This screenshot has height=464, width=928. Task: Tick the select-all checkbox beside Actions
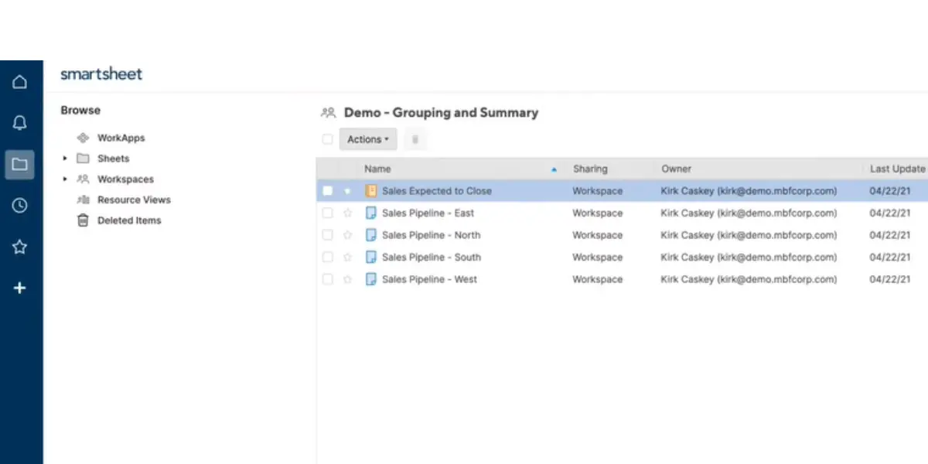pyautogui.click(x=327, y=139)
